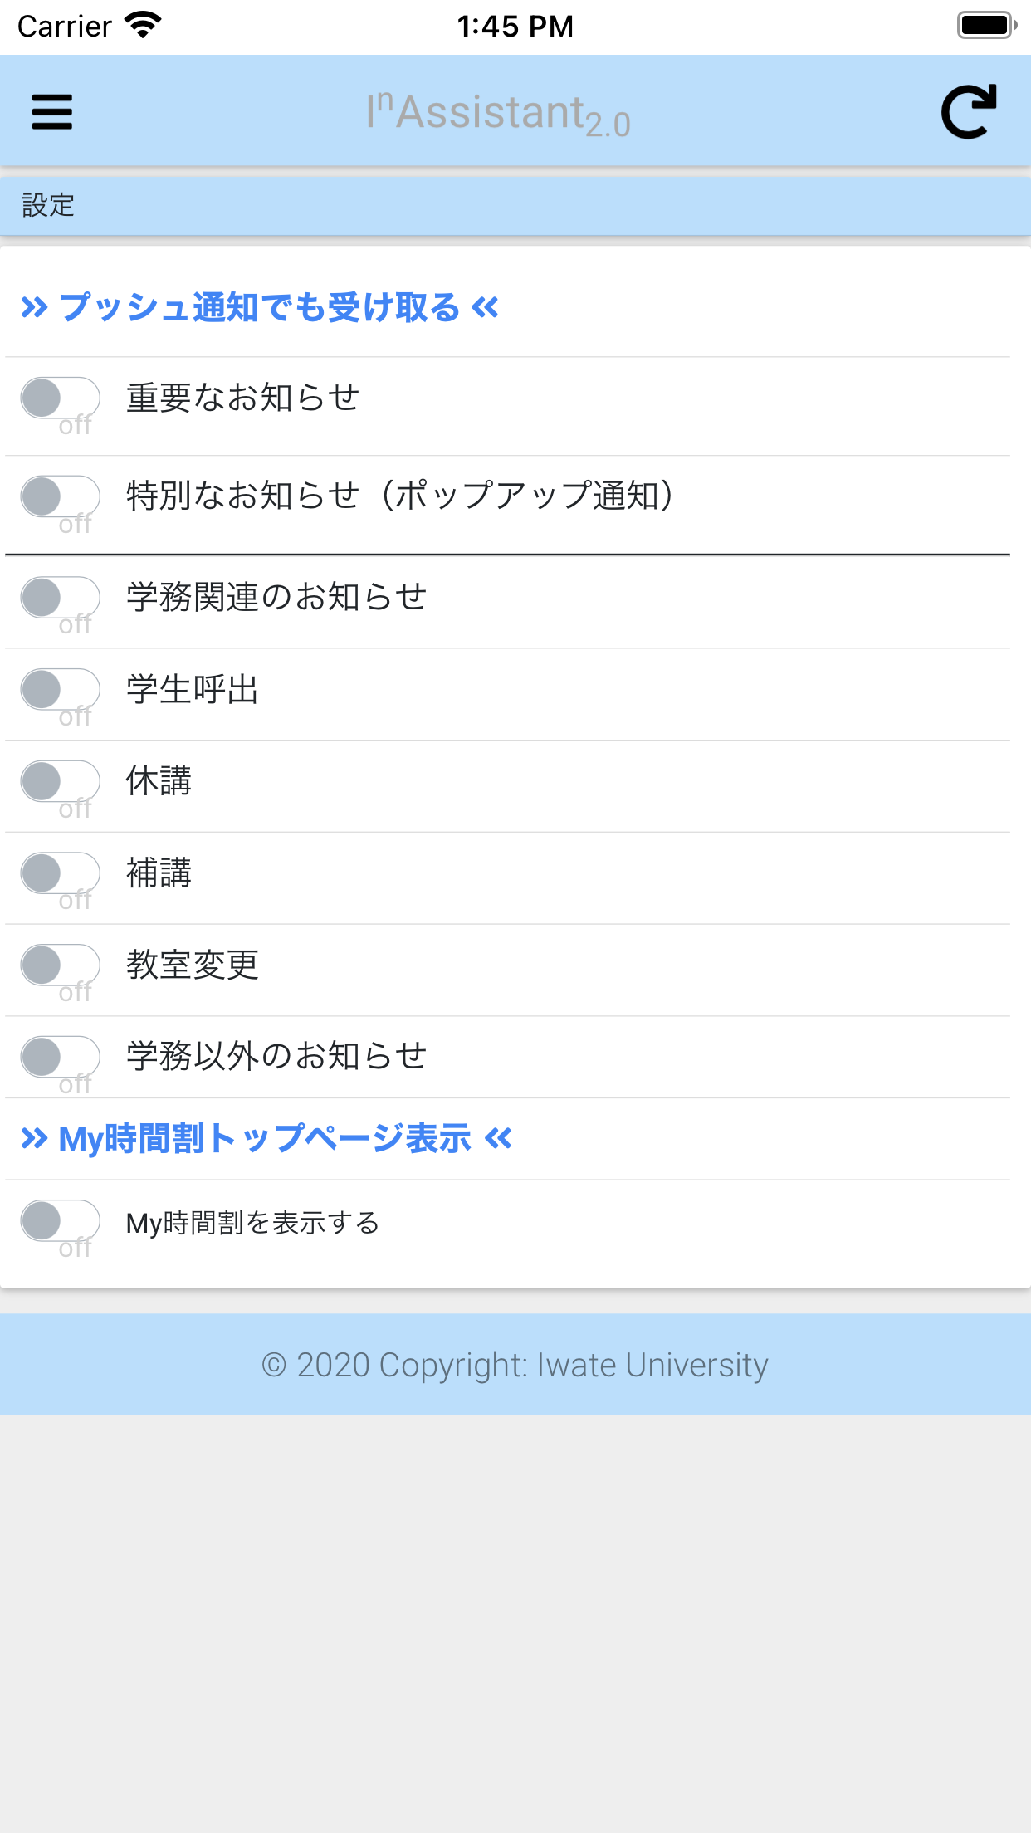Click the double chevron before プッシュ通知でも受け取る
Screen dimensions: 1031x1833
(x=34, y=308)
